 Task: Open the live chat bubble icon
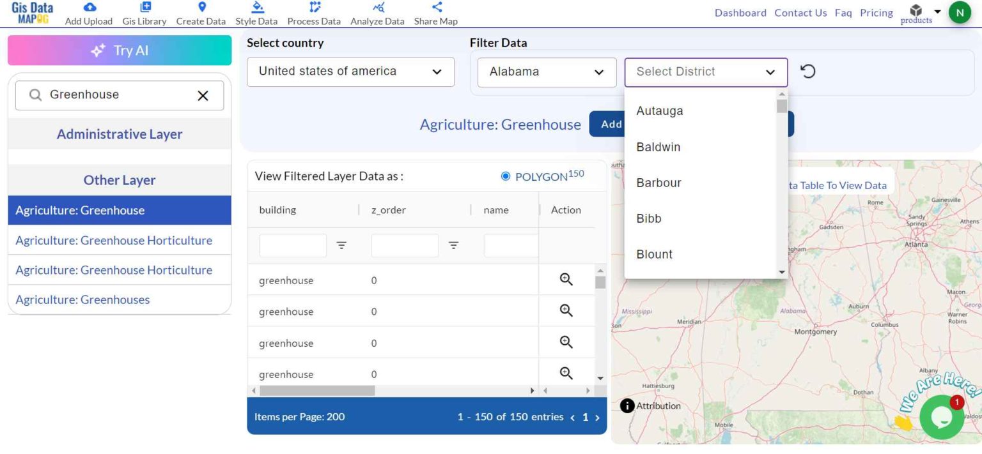click(941, 417)
